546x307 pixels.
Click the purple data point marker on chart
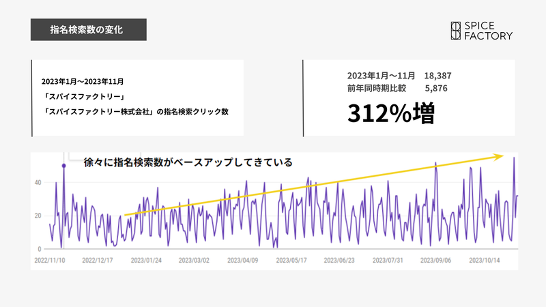point(63,166)
